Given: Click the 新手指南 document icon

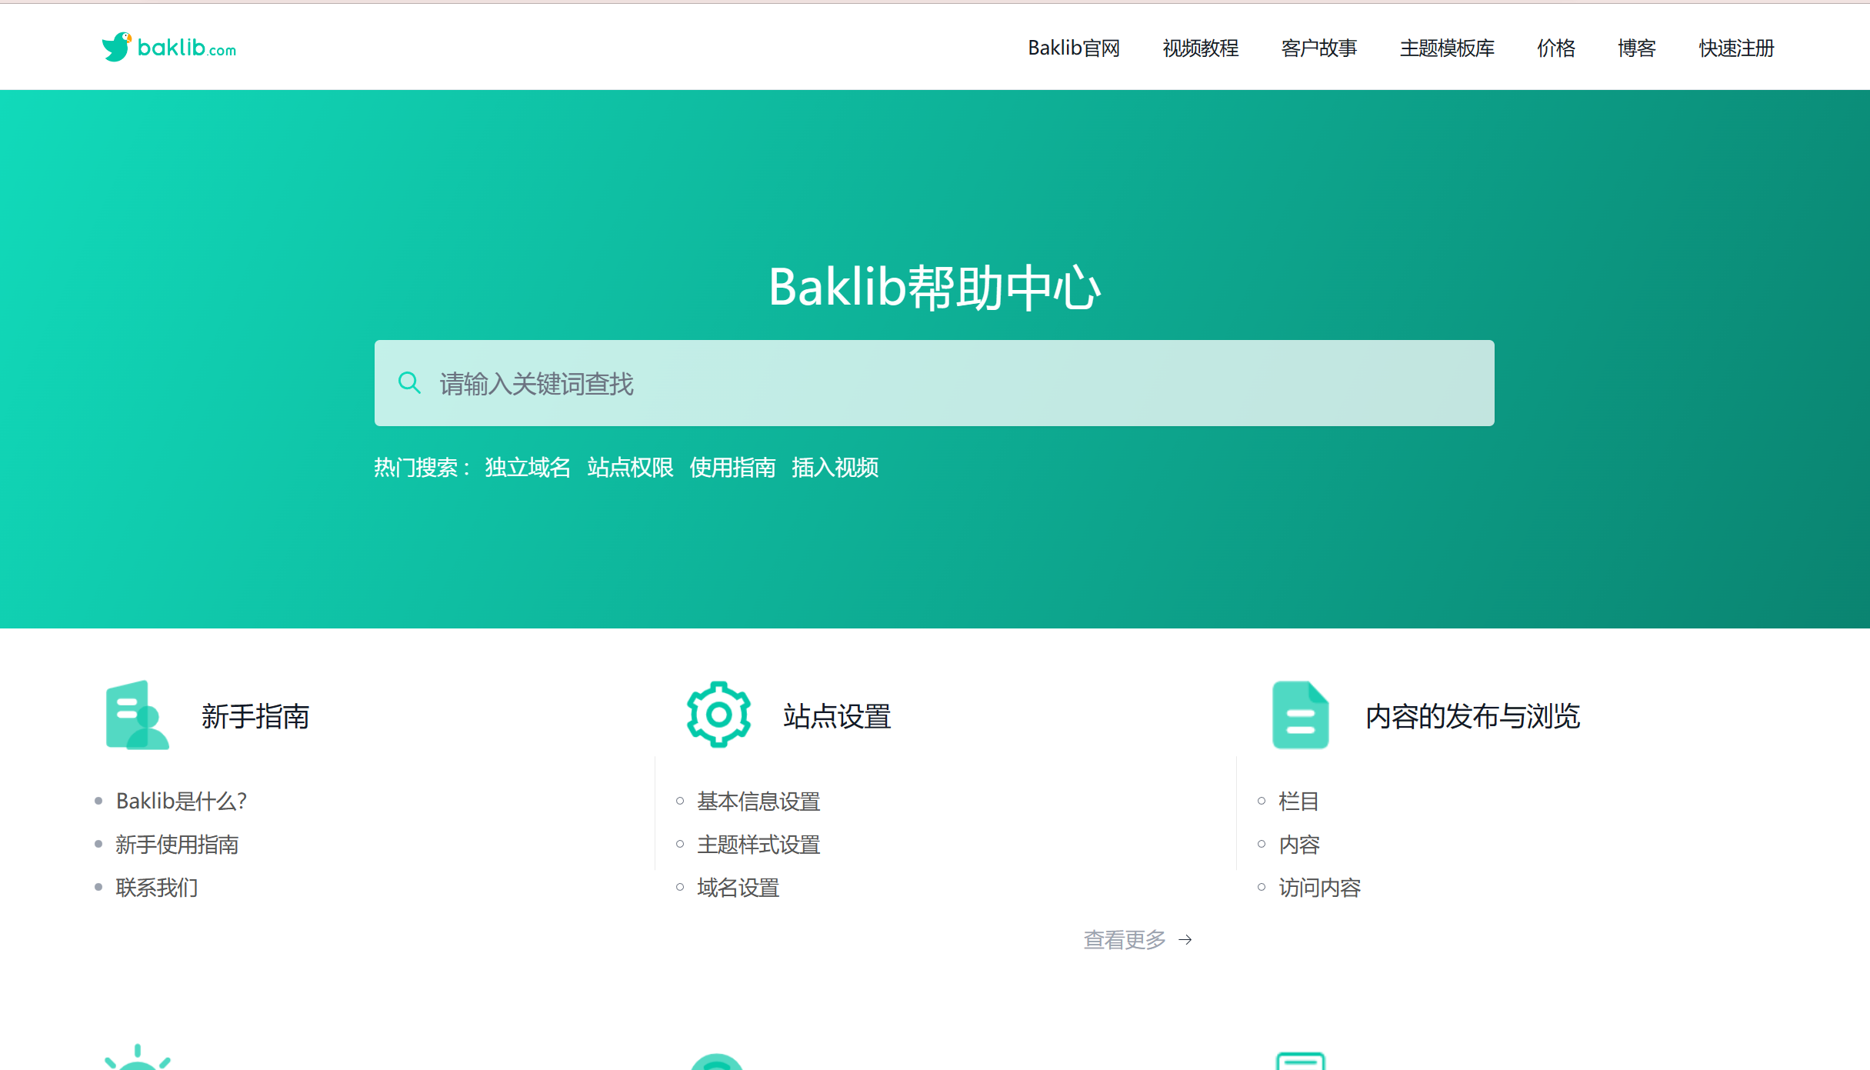Looking at the screenshot, I should pyautogui.click(x=137, y=715).
